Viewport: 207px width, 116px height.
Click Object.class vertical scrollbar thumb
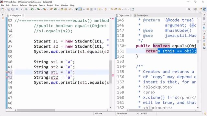point(198,41)
